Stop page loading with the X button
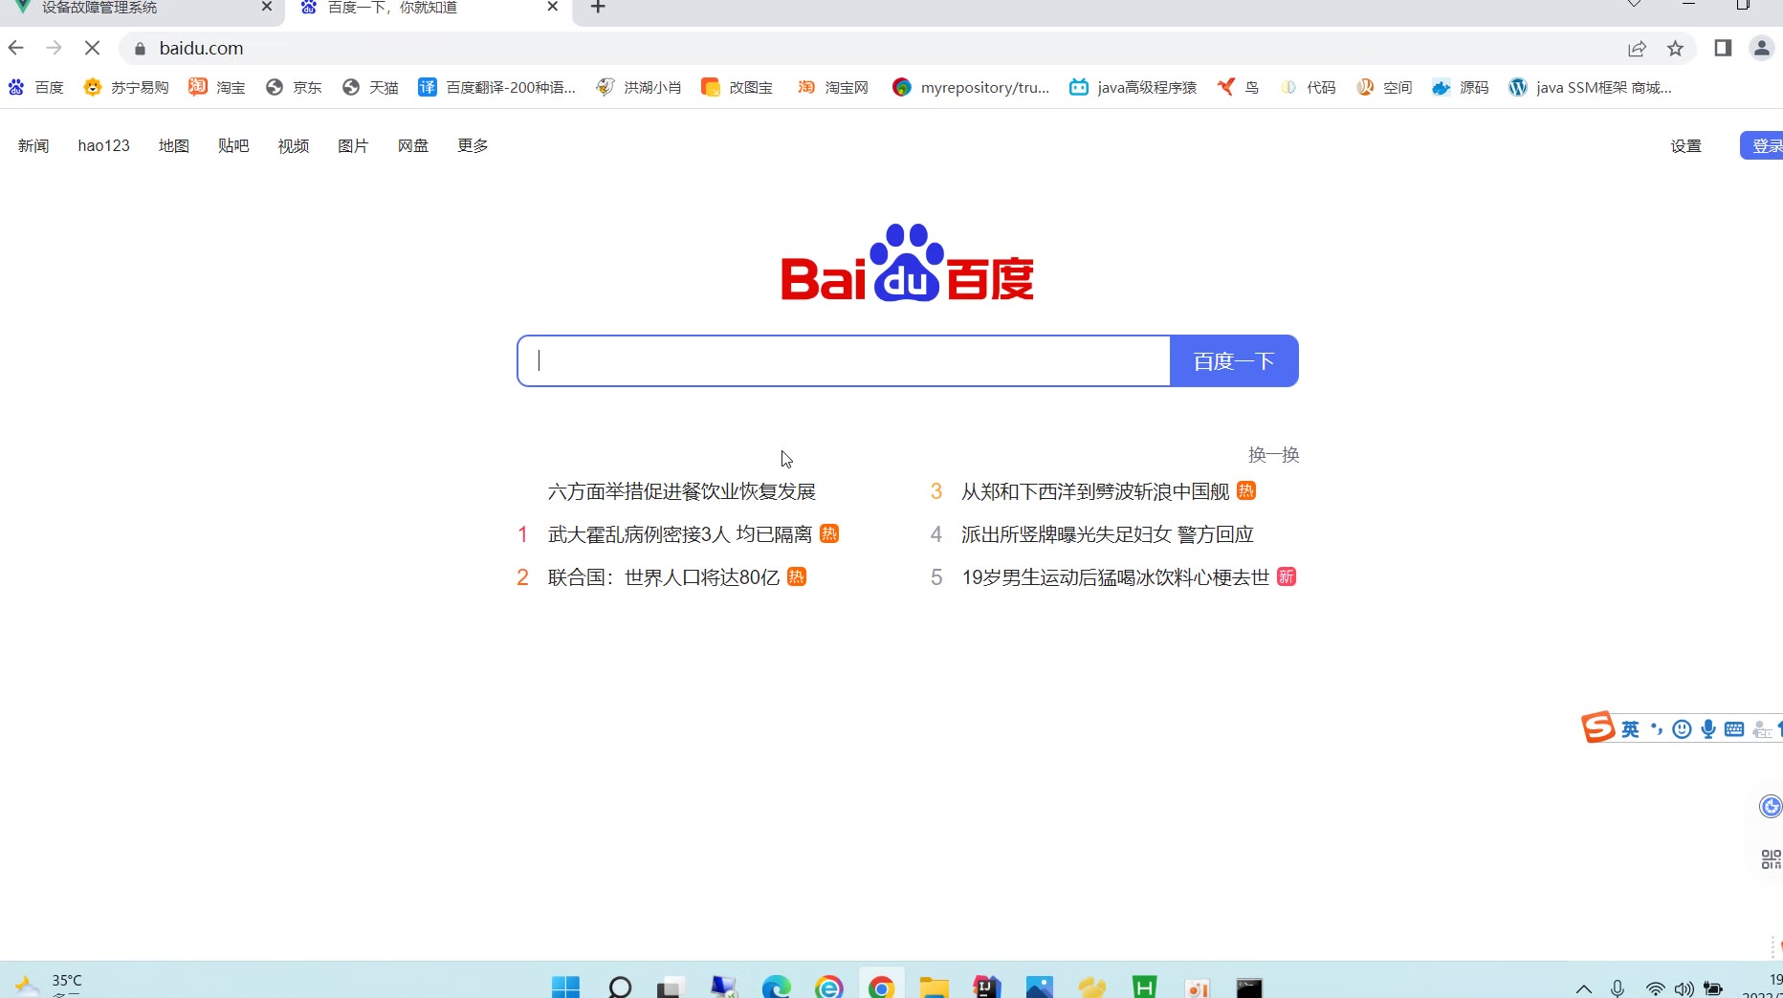This screenshot has height=998, width=1783. [x=92, y=48]
